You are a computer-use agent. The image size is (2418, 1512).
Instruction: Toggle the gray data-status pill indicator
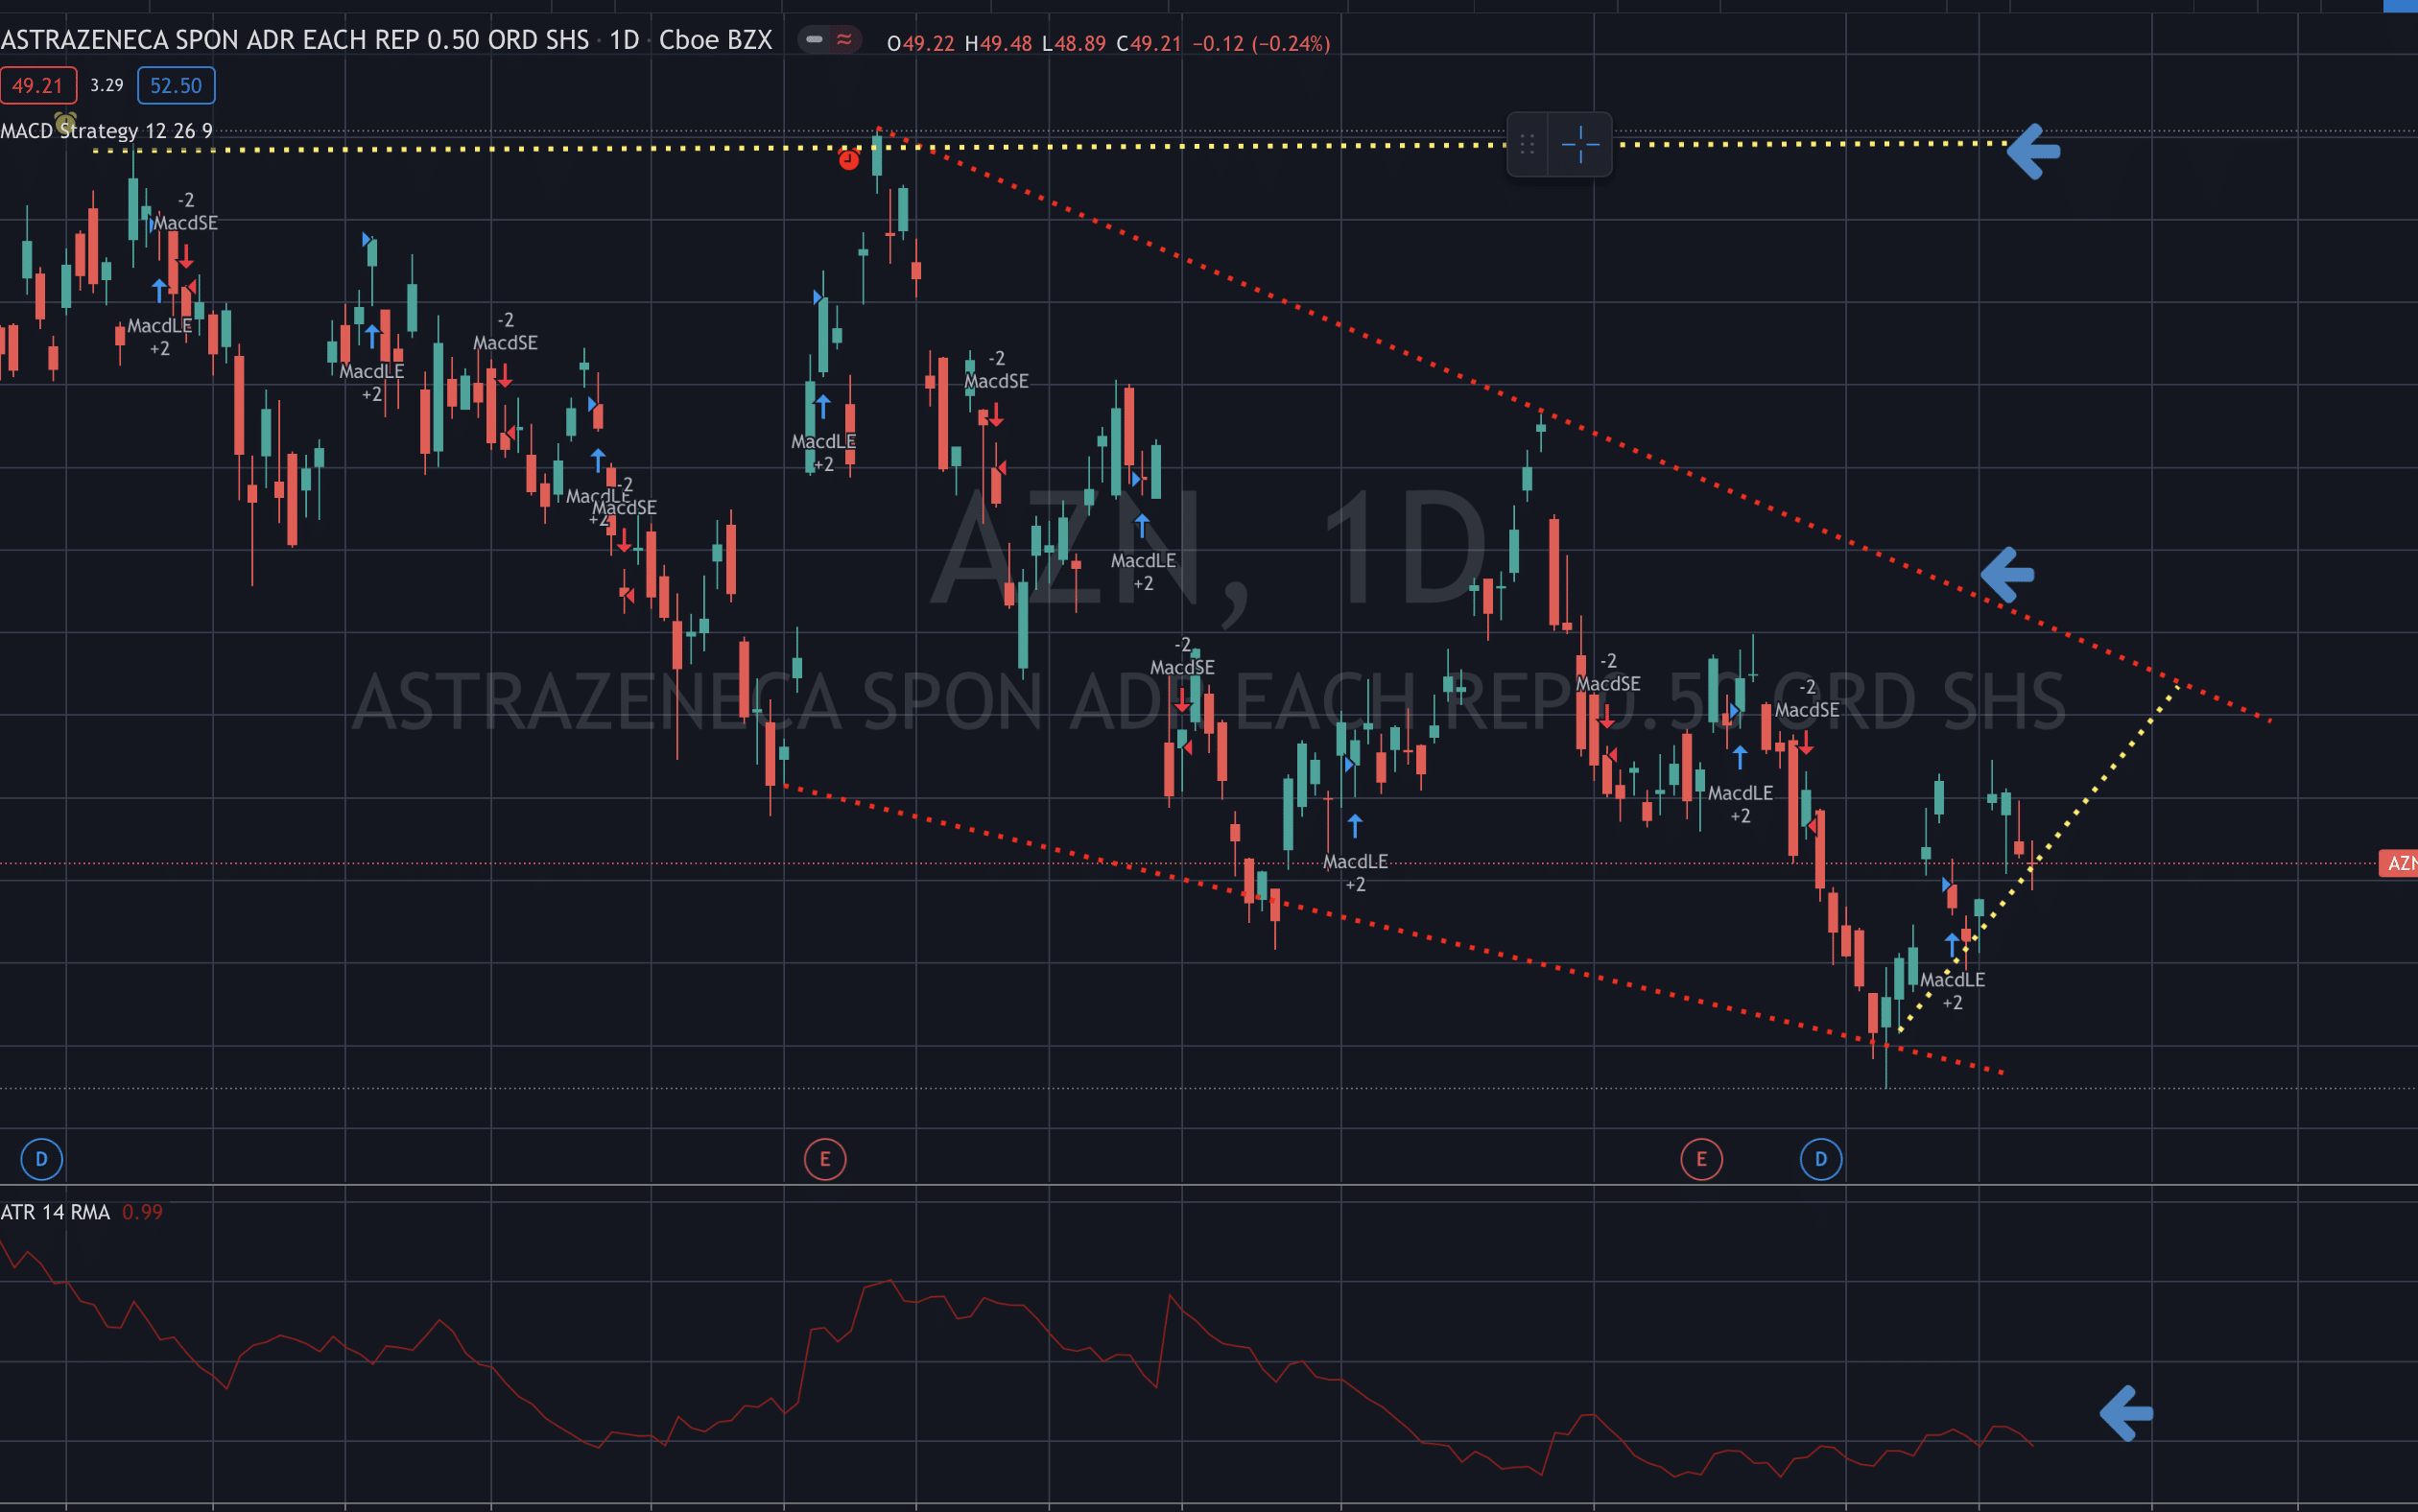coord(814,40)
